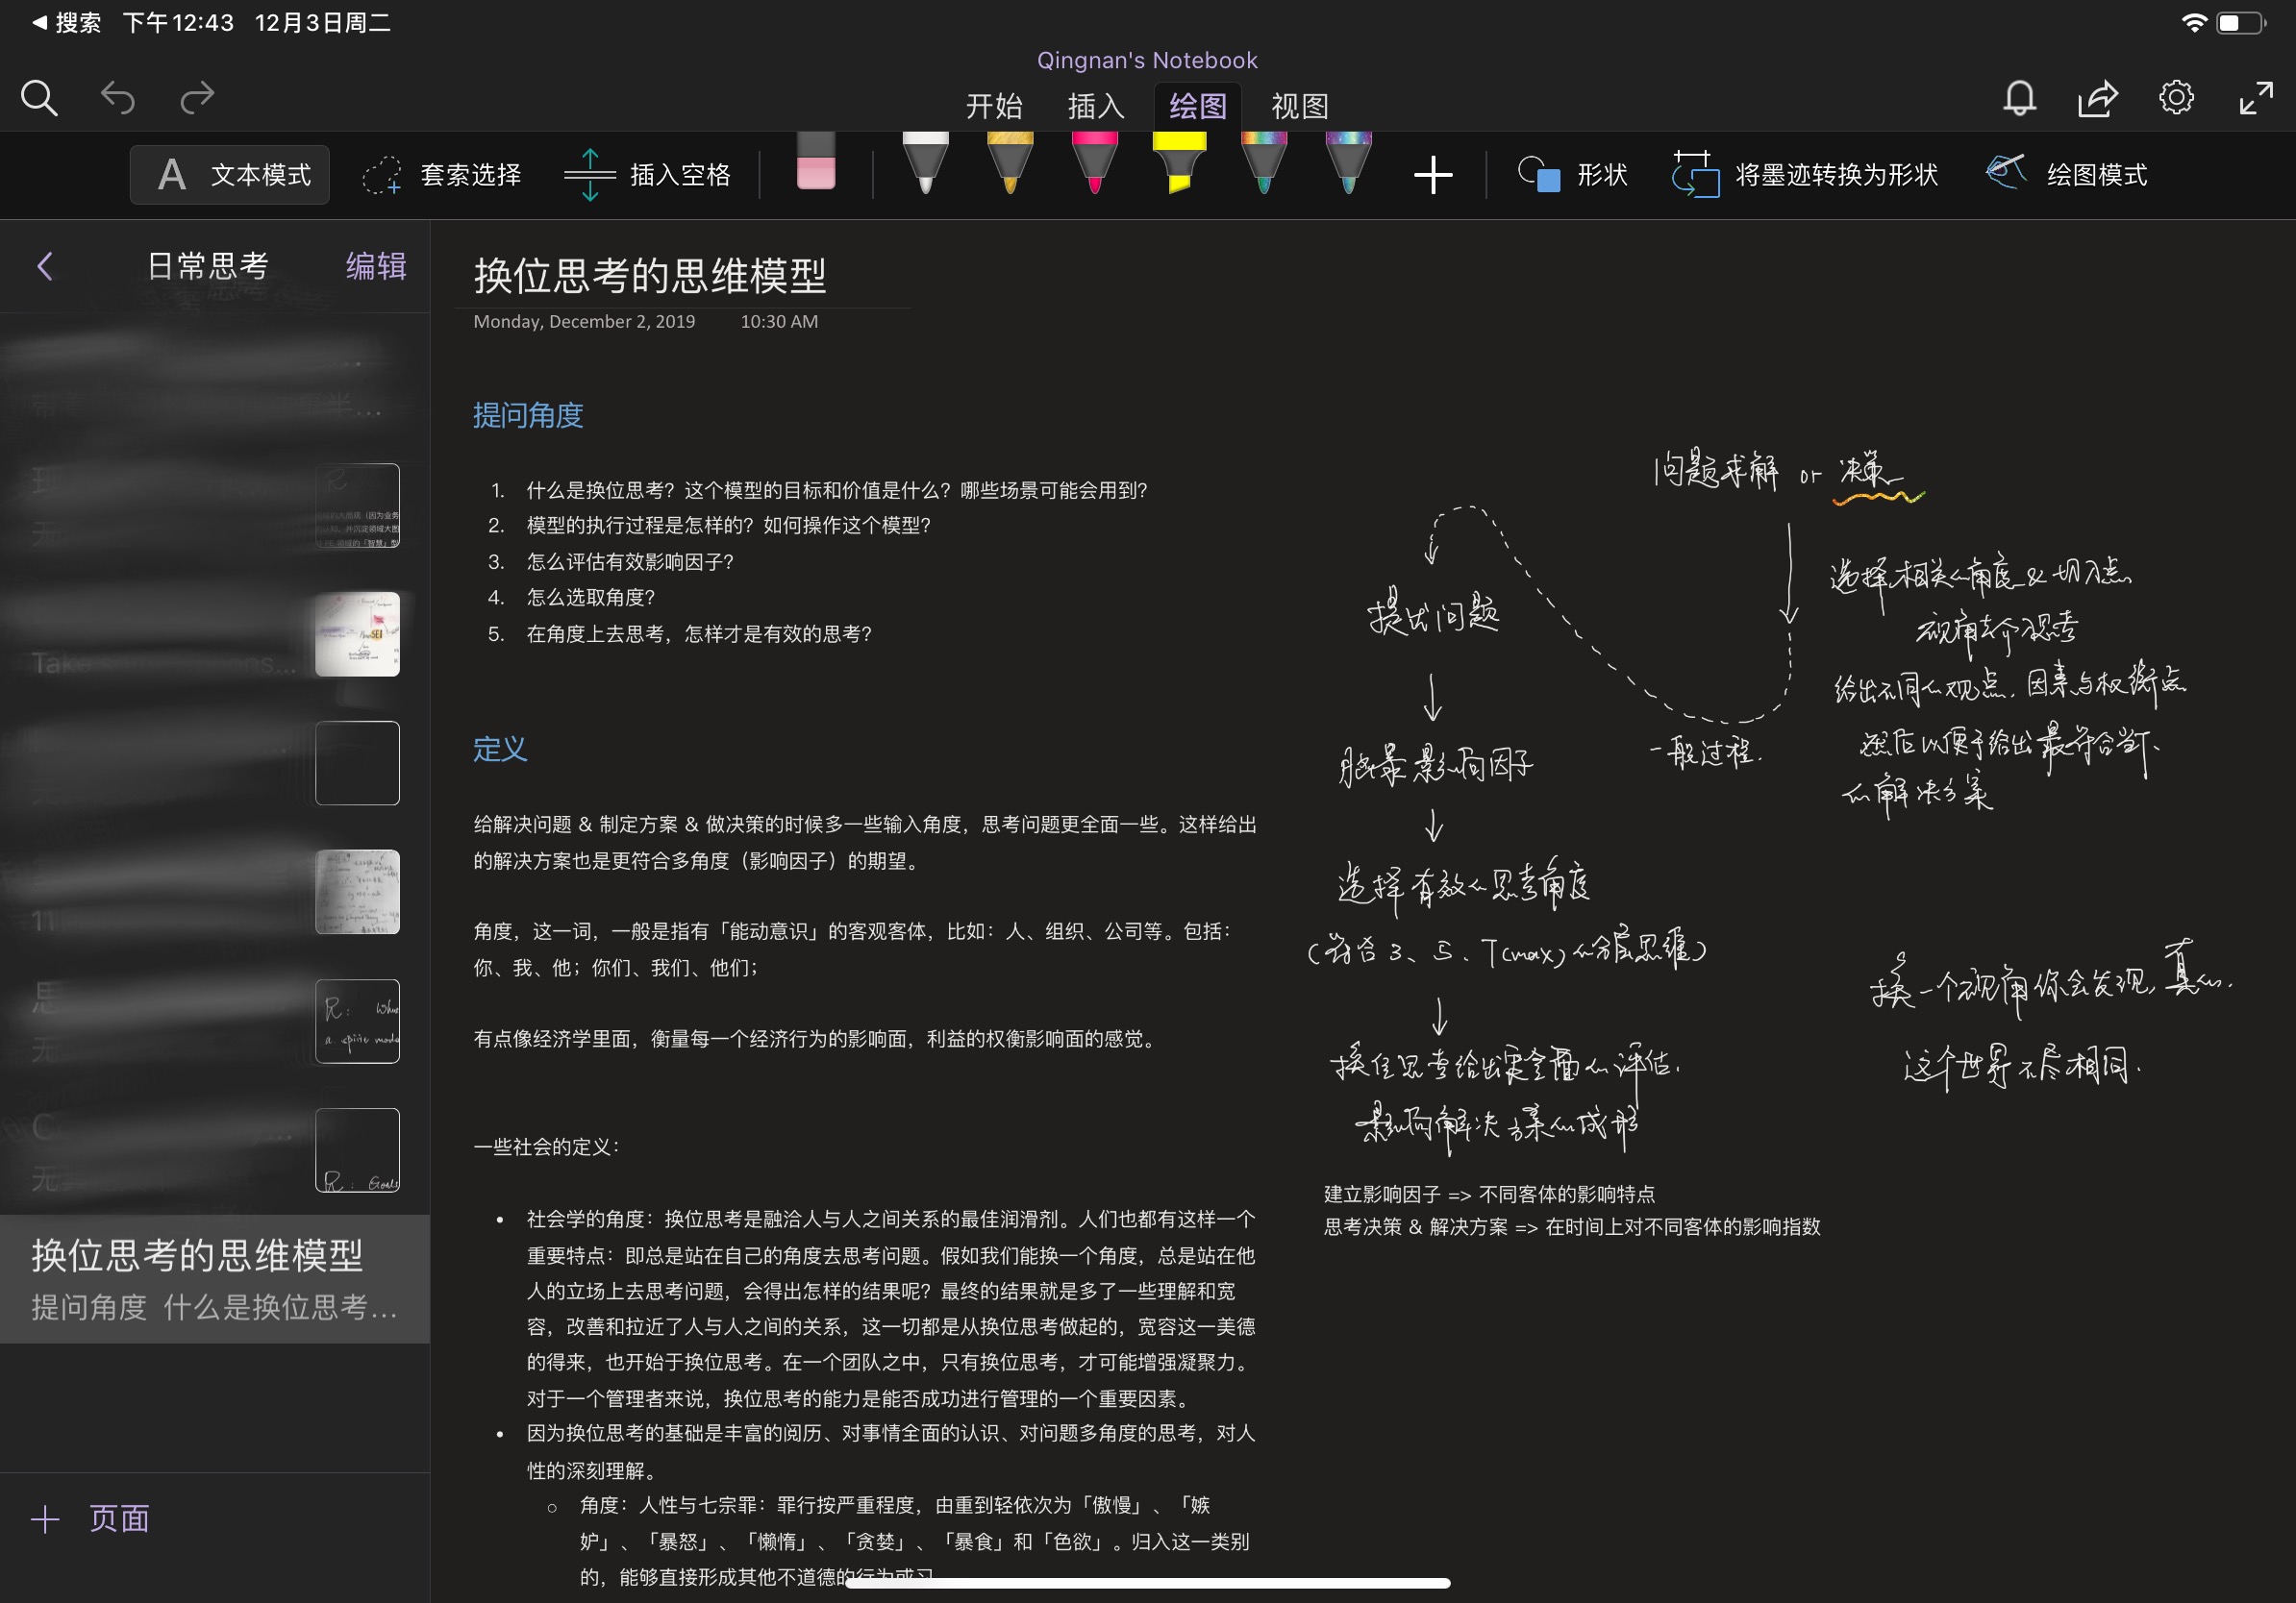The width and height of the screenshot is (2296, 1603).
Task: Open the search magnifier icon
Action: 39,98
